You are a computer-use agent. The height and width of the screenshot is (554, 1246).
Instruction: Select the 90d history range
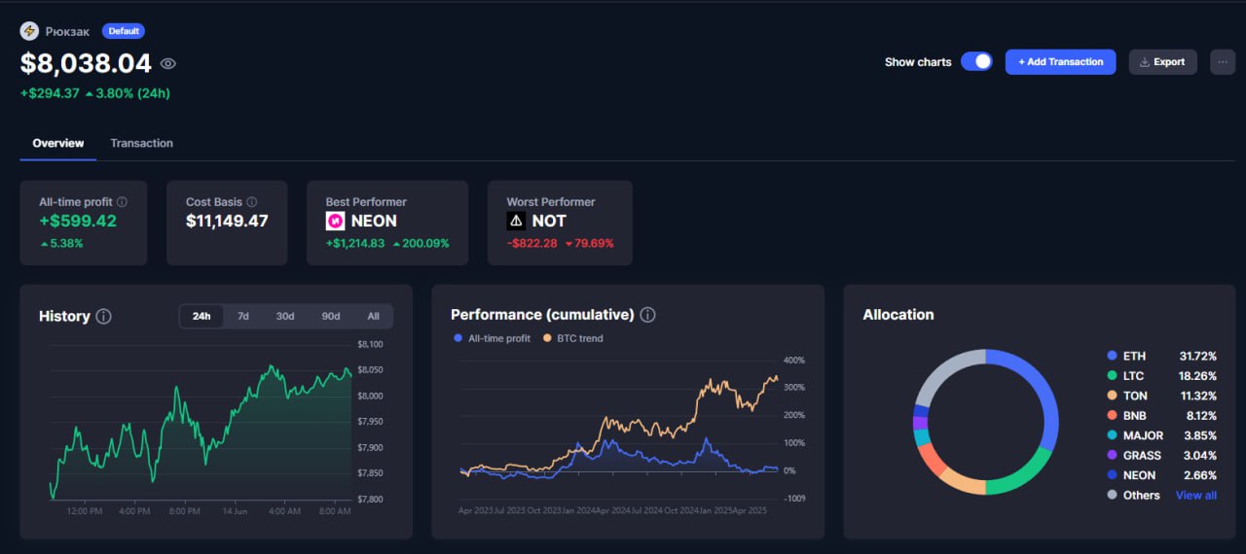(331, 316)
